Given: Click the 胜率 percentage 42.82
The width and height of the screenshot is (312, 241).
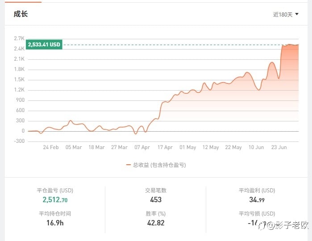Looking at the screenshot, I should tap(156, 223).
